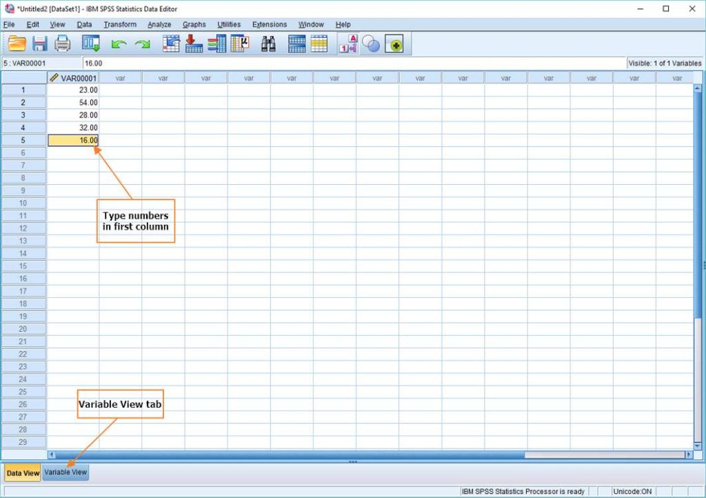The height and width of the screenshot is (498, 706).
Task: Select row 3 header in the grid
Action: (23, 115)
